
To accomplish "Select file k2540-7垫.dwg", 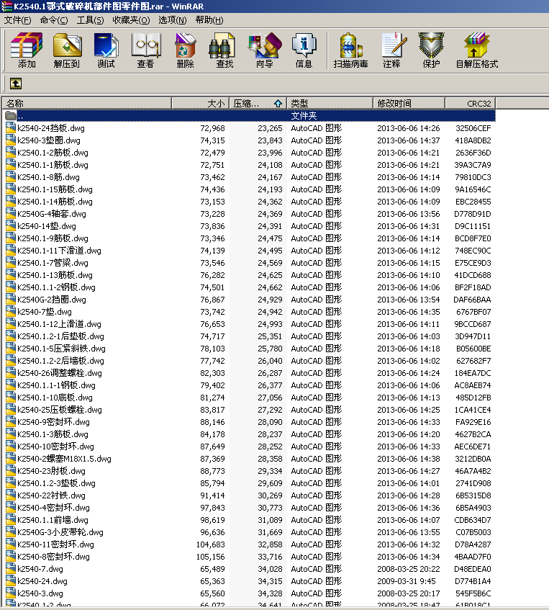I will coord(45,312).
